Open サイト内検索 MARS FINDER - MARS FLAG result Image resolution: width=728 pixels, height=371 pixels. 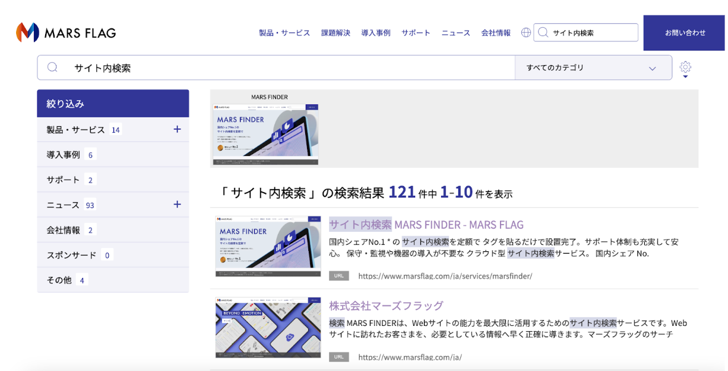coord(426,225)
